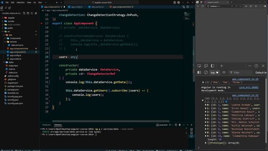Create new file in Explorer header
This screenshot has height=151, width=268.
coord(24,13)
